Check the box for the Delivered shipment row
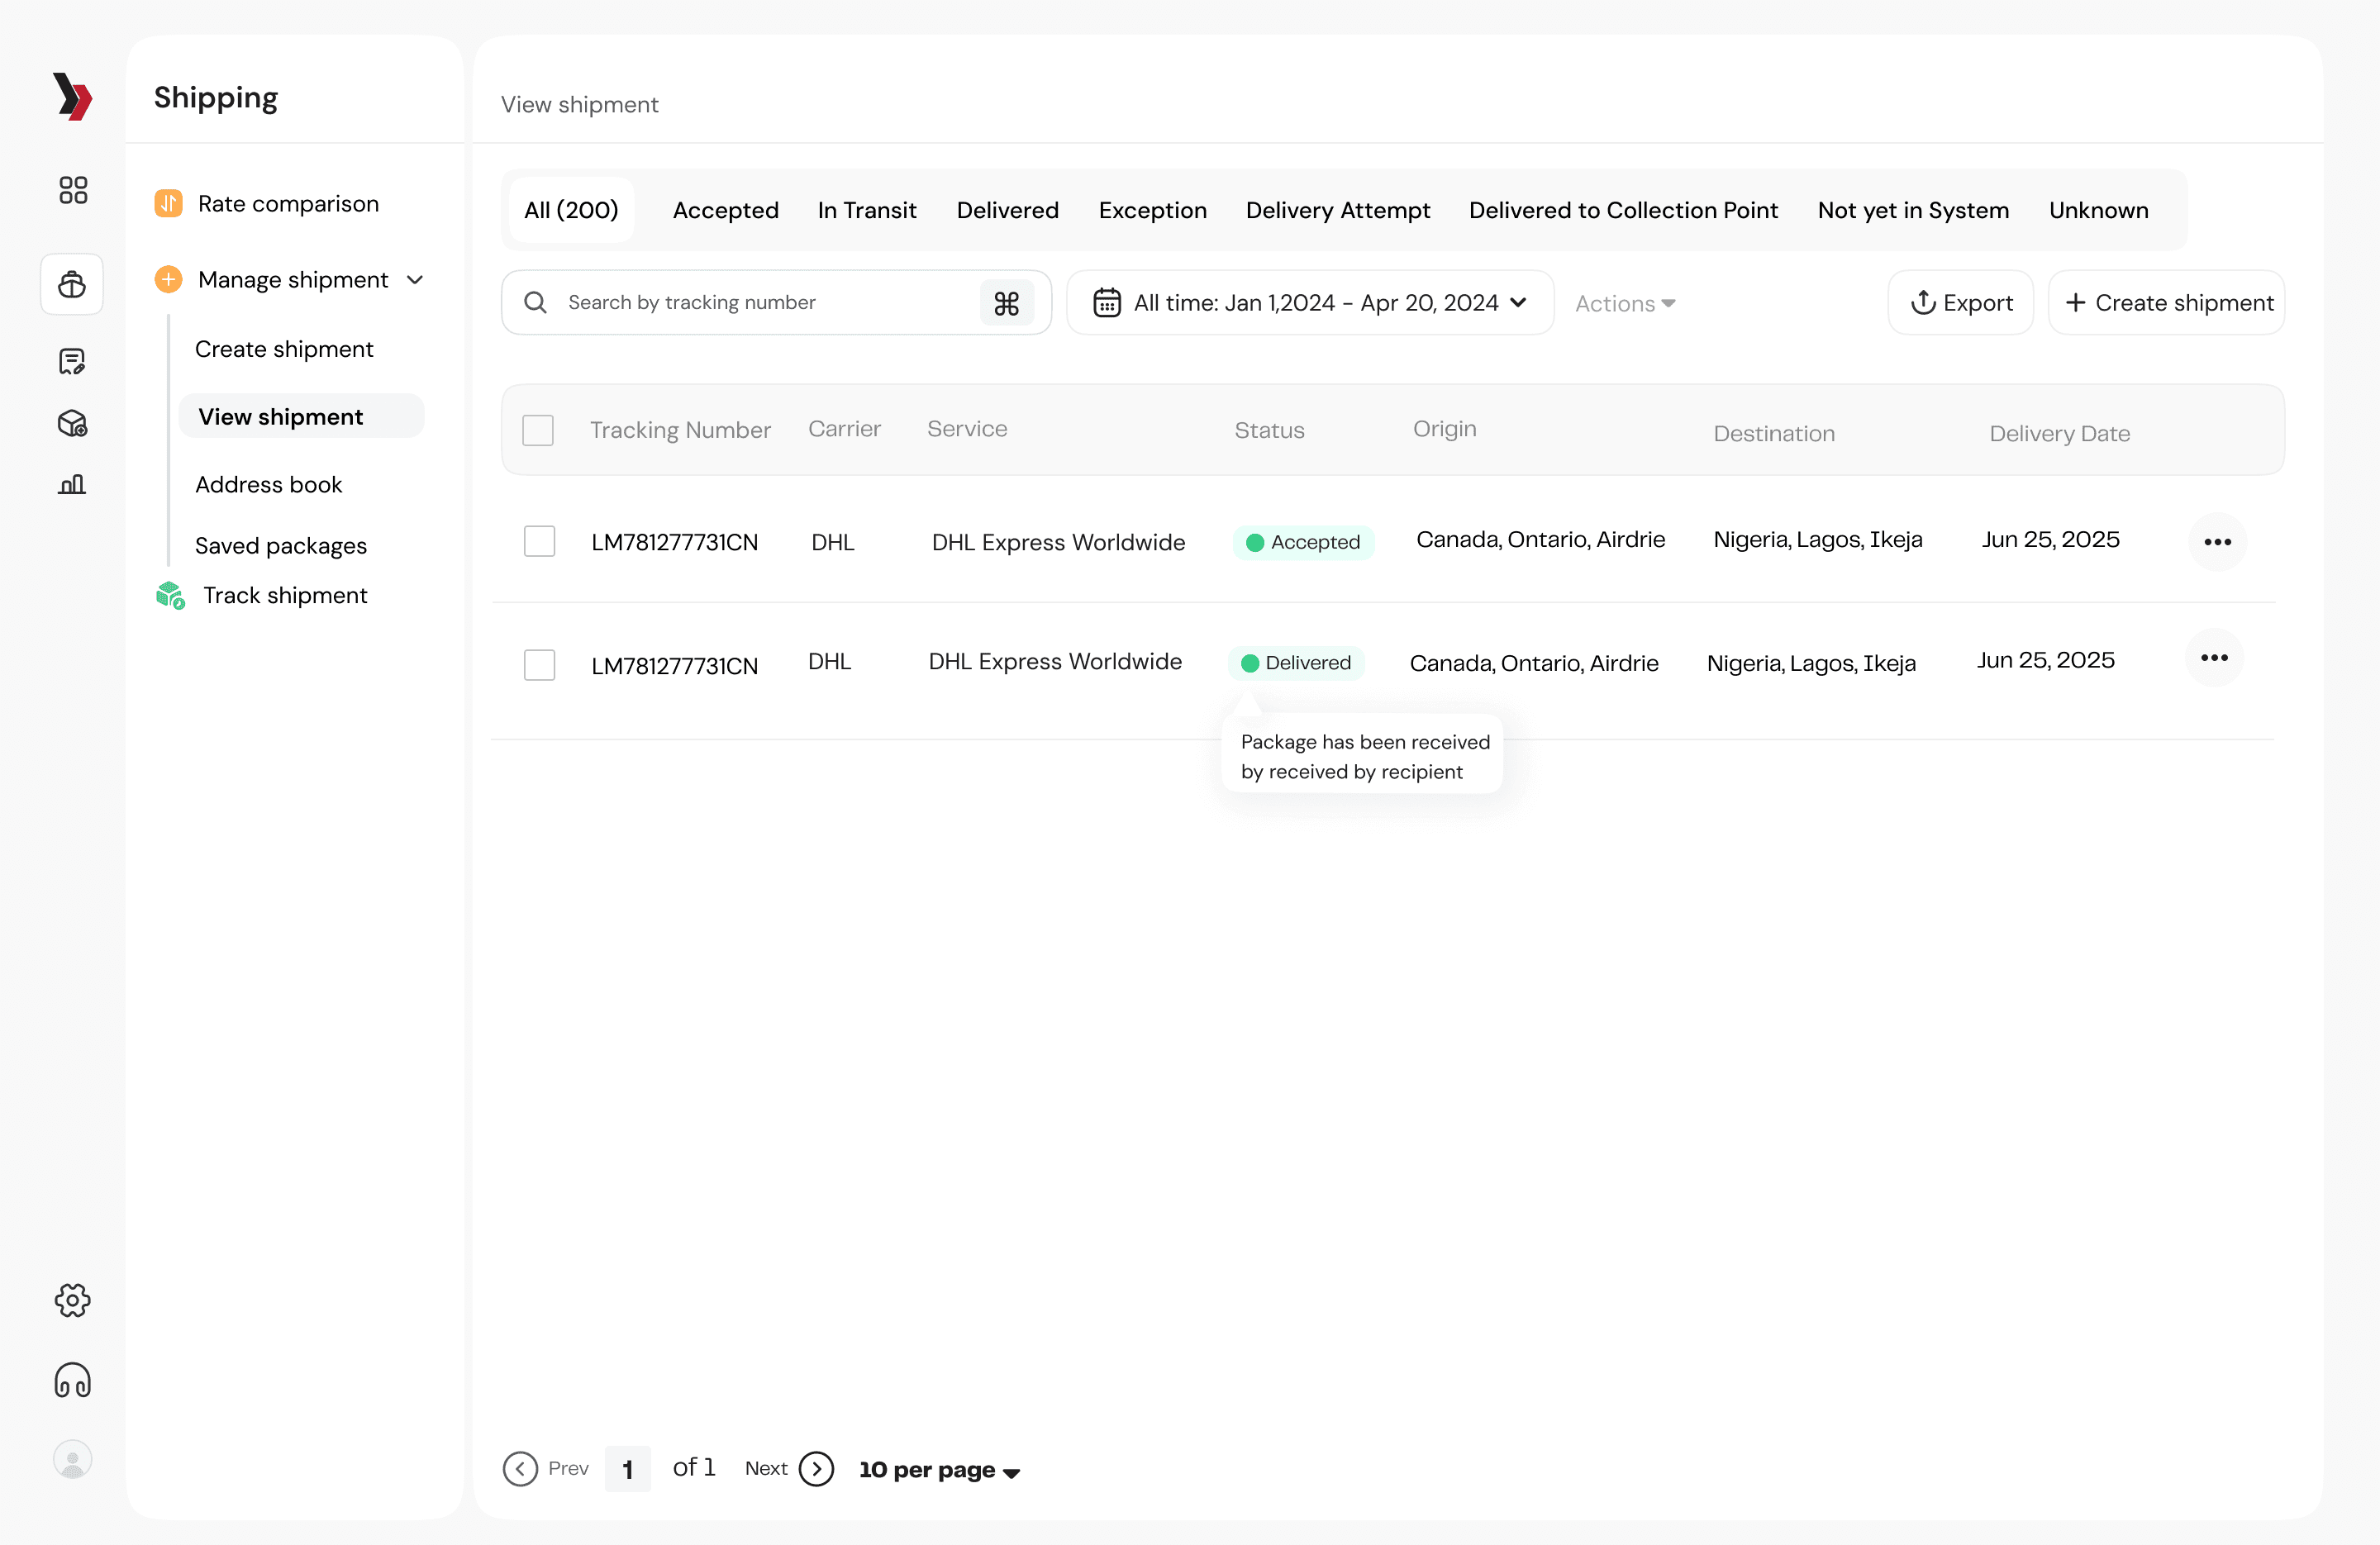The image size is (2380, 1545). tap(539, 665)
